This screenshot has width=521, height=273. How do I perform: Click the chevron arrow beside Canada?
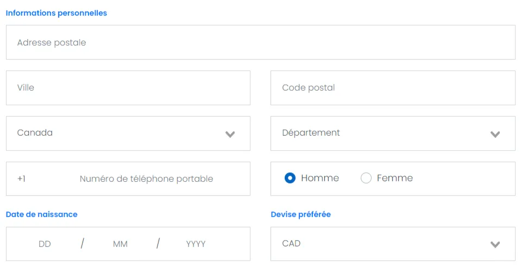230,134
